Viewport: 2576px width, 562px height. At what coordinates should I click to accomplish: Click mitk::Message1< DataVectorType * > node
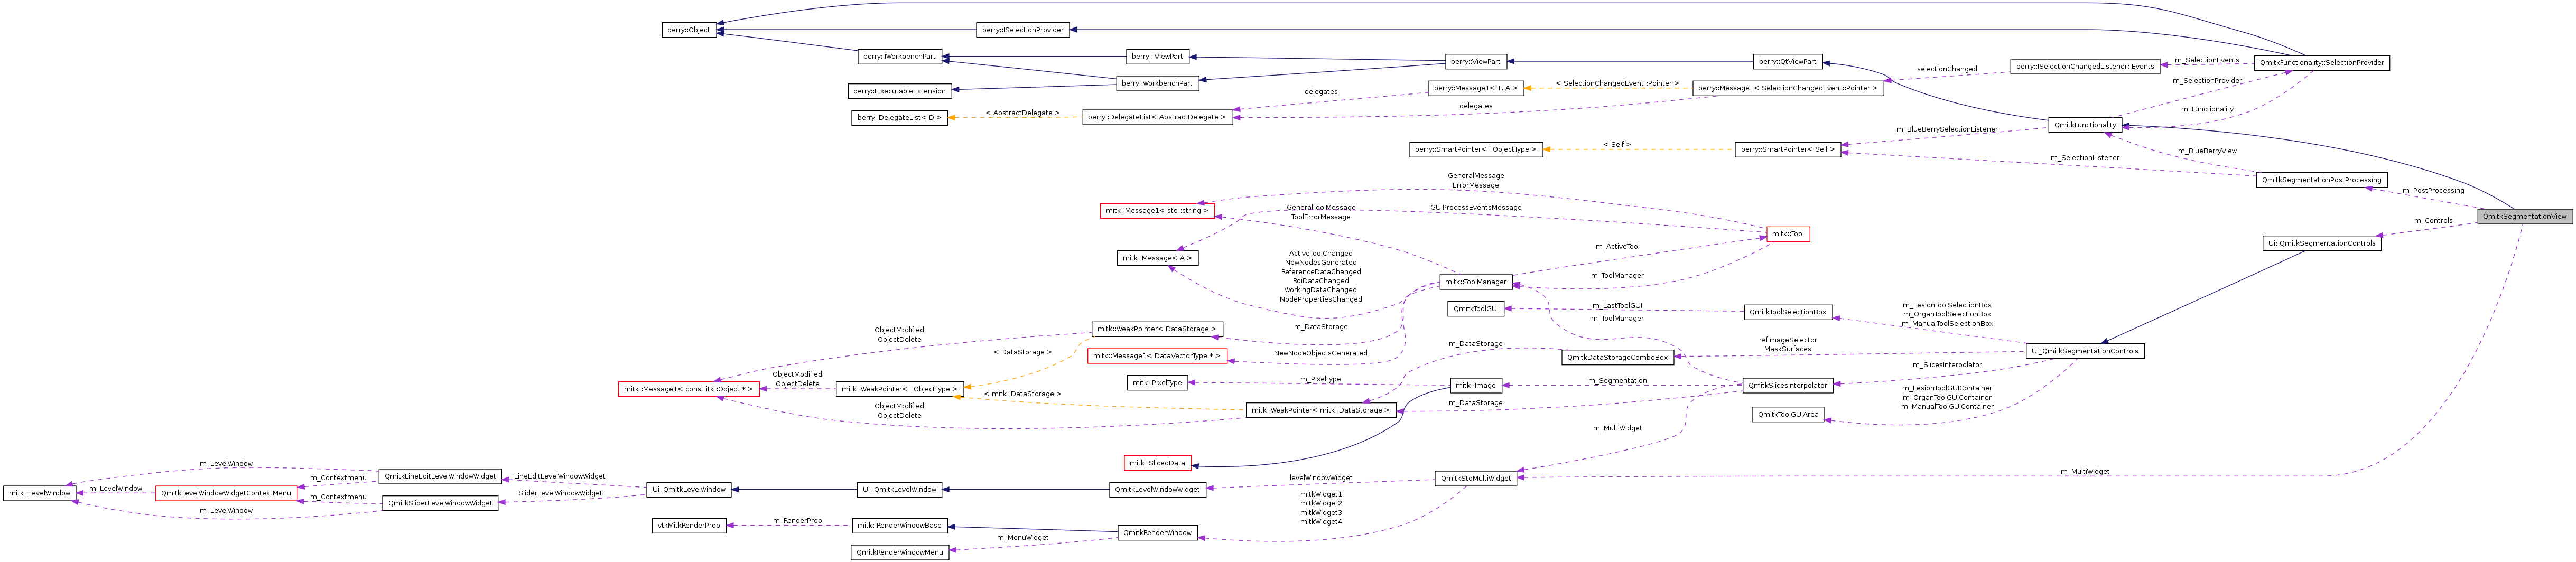pos(1157,356)
